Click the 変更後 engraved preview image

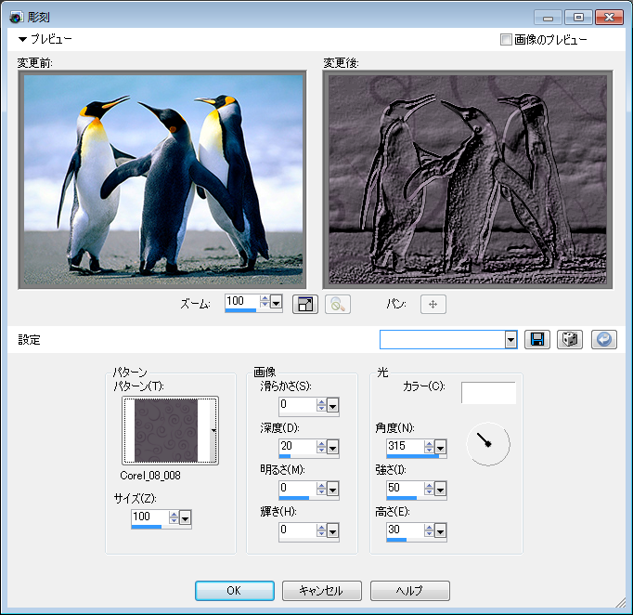pos(468,180)
